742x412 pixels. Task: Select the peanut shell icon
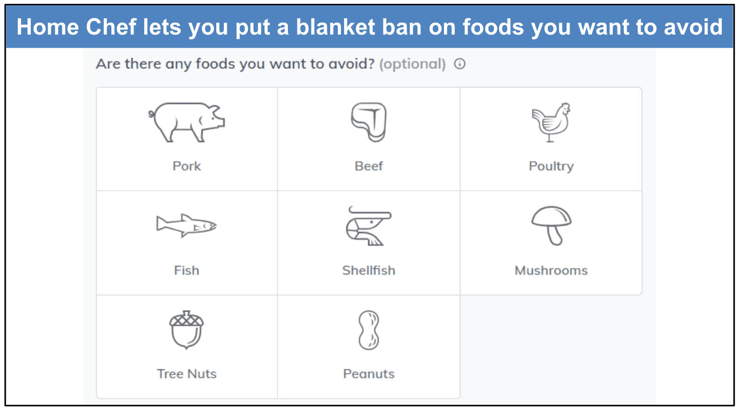(x=369, y=329)
